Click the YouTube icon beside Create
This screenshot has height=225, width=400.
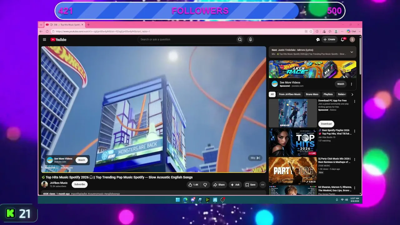[318, 40]
